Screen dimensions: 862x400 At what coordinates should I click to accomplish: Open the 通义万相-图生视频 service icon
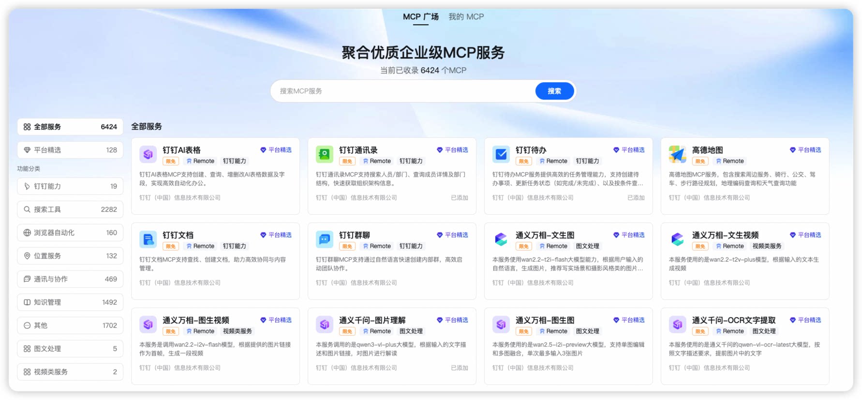(148, 325)
